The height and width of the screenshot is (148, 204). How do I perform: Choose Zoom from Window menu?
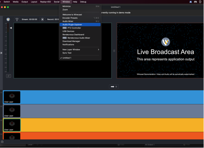[80, 10]
